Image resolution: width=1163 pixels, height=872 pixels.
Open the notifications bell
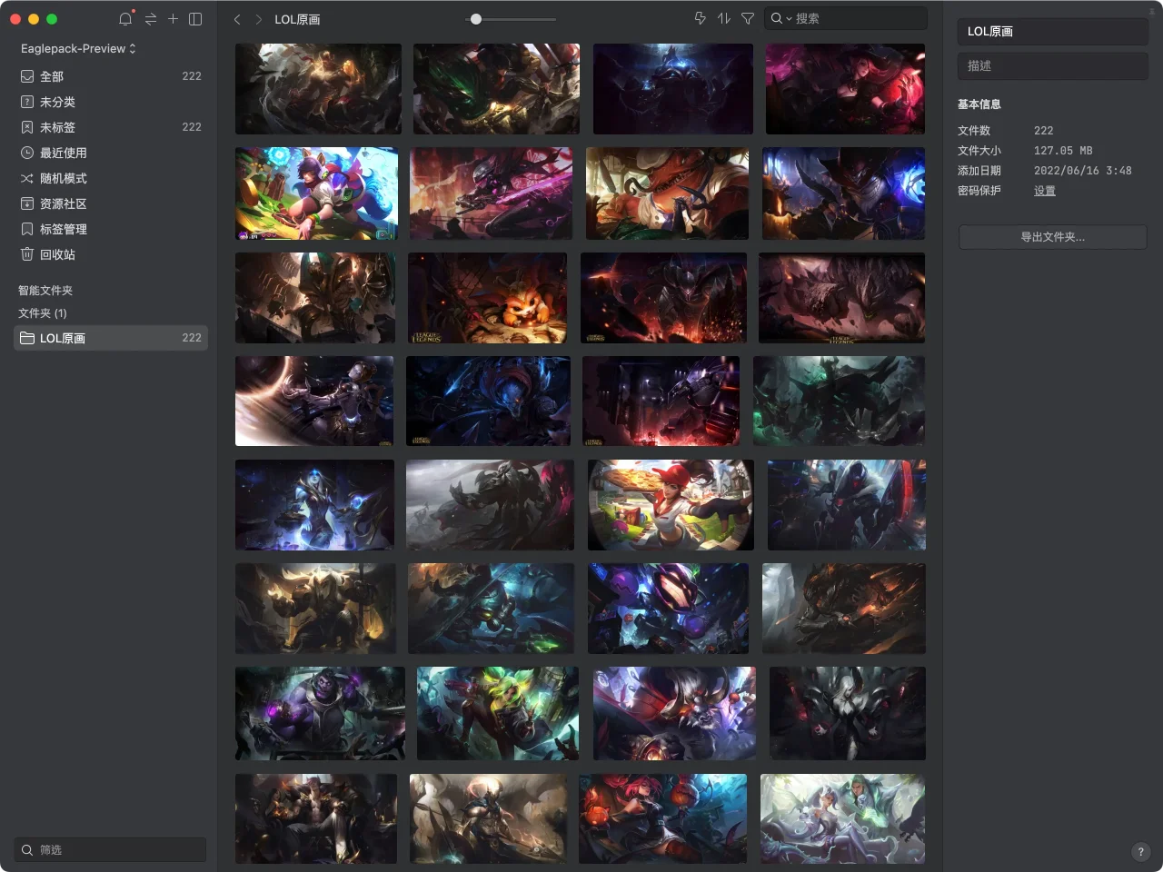125,19
